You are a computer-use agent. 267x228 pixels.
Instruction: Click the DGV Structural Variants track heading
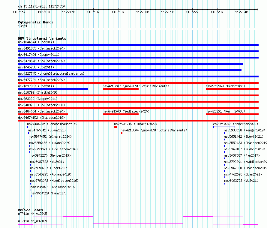point(42,38)
